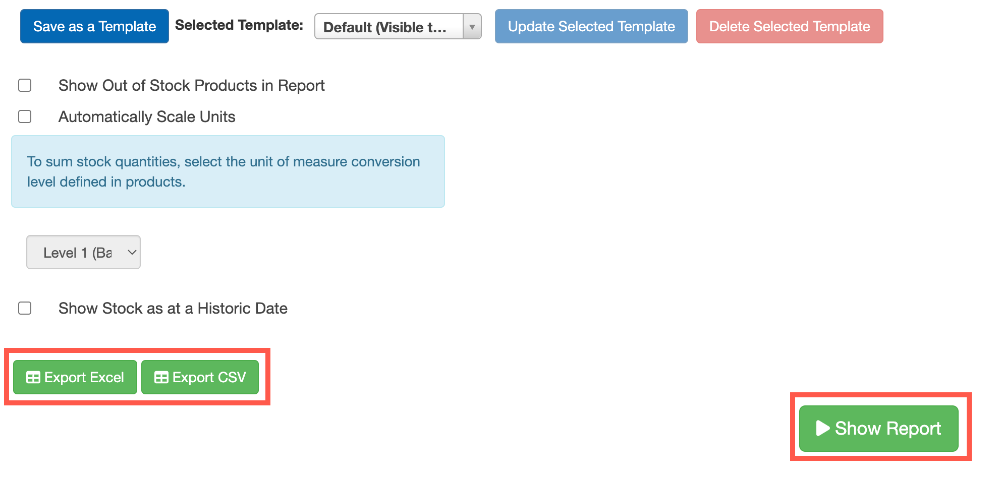Toggle Show Stock as at Historic Date checkbox
This screenshot has height=477, width=1001.
(x=25, y=308)
